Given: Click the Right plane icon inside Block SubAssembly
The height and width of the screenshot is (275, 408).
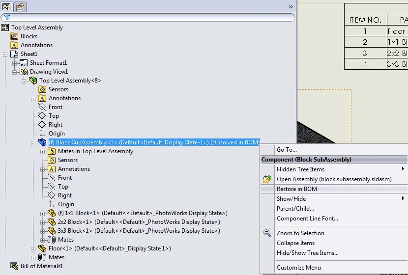Looking at the screenshot, I should (52, 195).
